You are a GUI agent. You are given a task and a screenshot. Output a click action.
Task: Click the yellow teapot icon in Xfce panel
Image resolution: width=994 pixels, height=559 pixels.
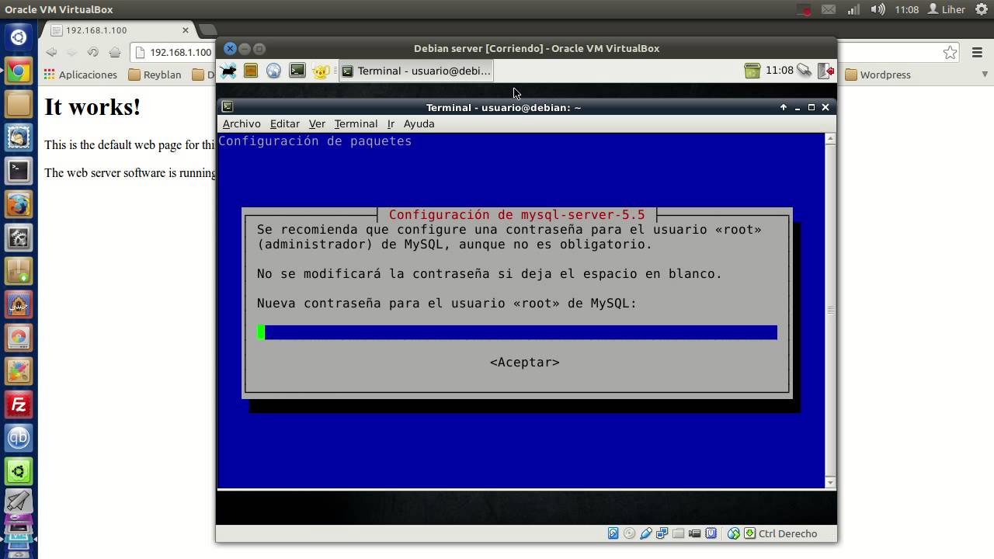(x=321, y=71)
